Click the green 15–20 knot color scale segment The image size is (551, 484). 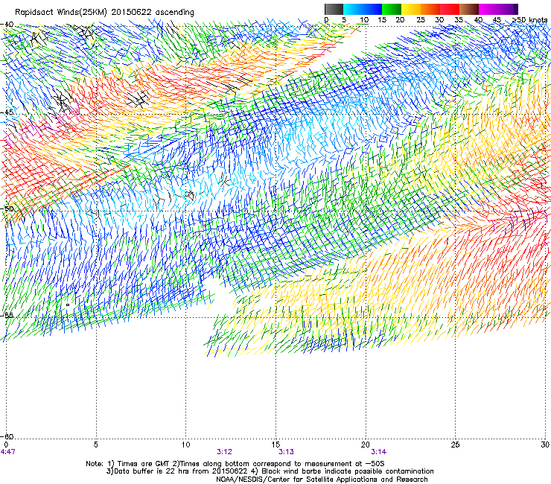(392, 9)
